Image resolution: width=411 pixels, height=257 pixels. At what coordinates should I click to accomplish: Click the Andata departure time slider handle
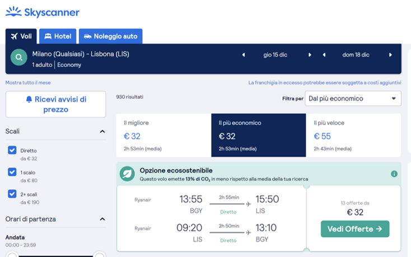coord(12,255)
